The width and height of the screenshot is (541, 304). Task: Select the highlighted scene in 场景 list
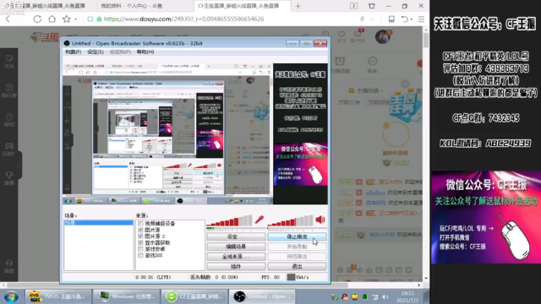click(x=98, y=223)
